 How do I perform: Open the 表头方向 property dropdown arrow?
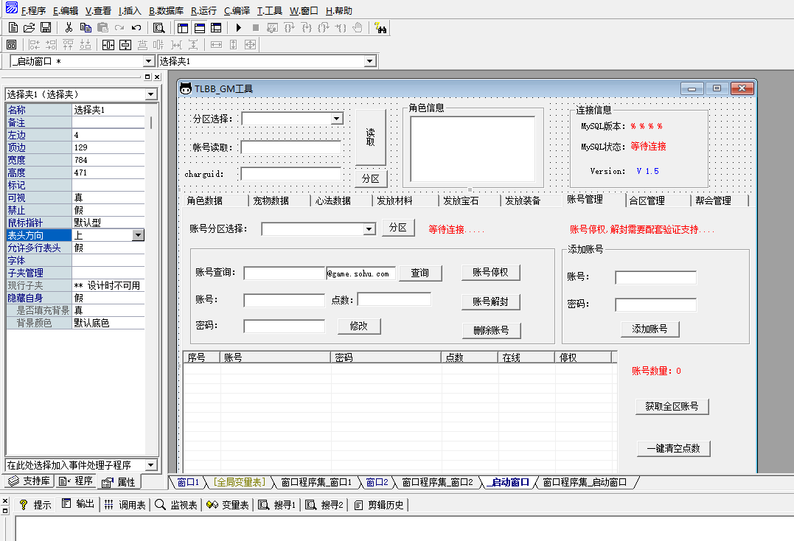(x=138, y=235)
